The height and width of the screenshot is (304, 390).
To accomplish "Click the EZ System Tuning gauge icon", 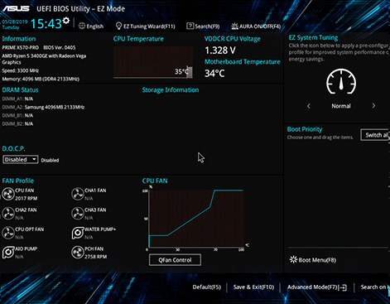I will (341, 82).
